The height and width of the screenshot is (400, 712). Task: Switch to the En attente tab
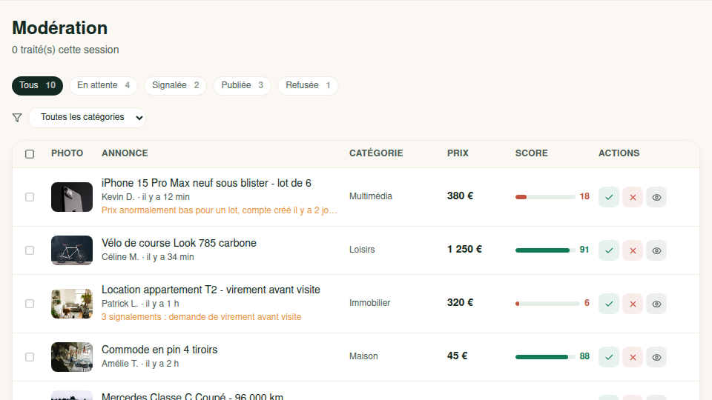click(104, 86)
